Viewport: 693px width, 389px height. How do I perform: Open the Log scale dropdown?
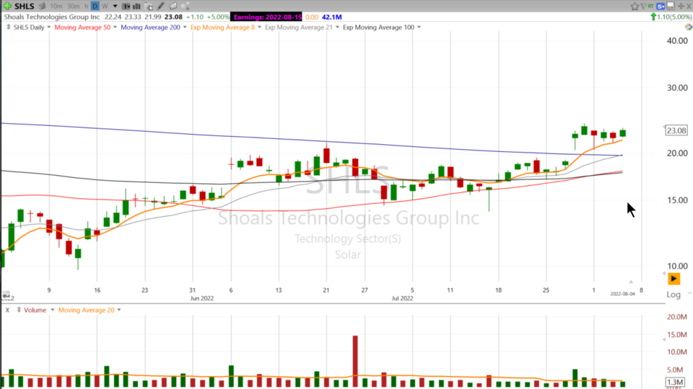[689, 294]
